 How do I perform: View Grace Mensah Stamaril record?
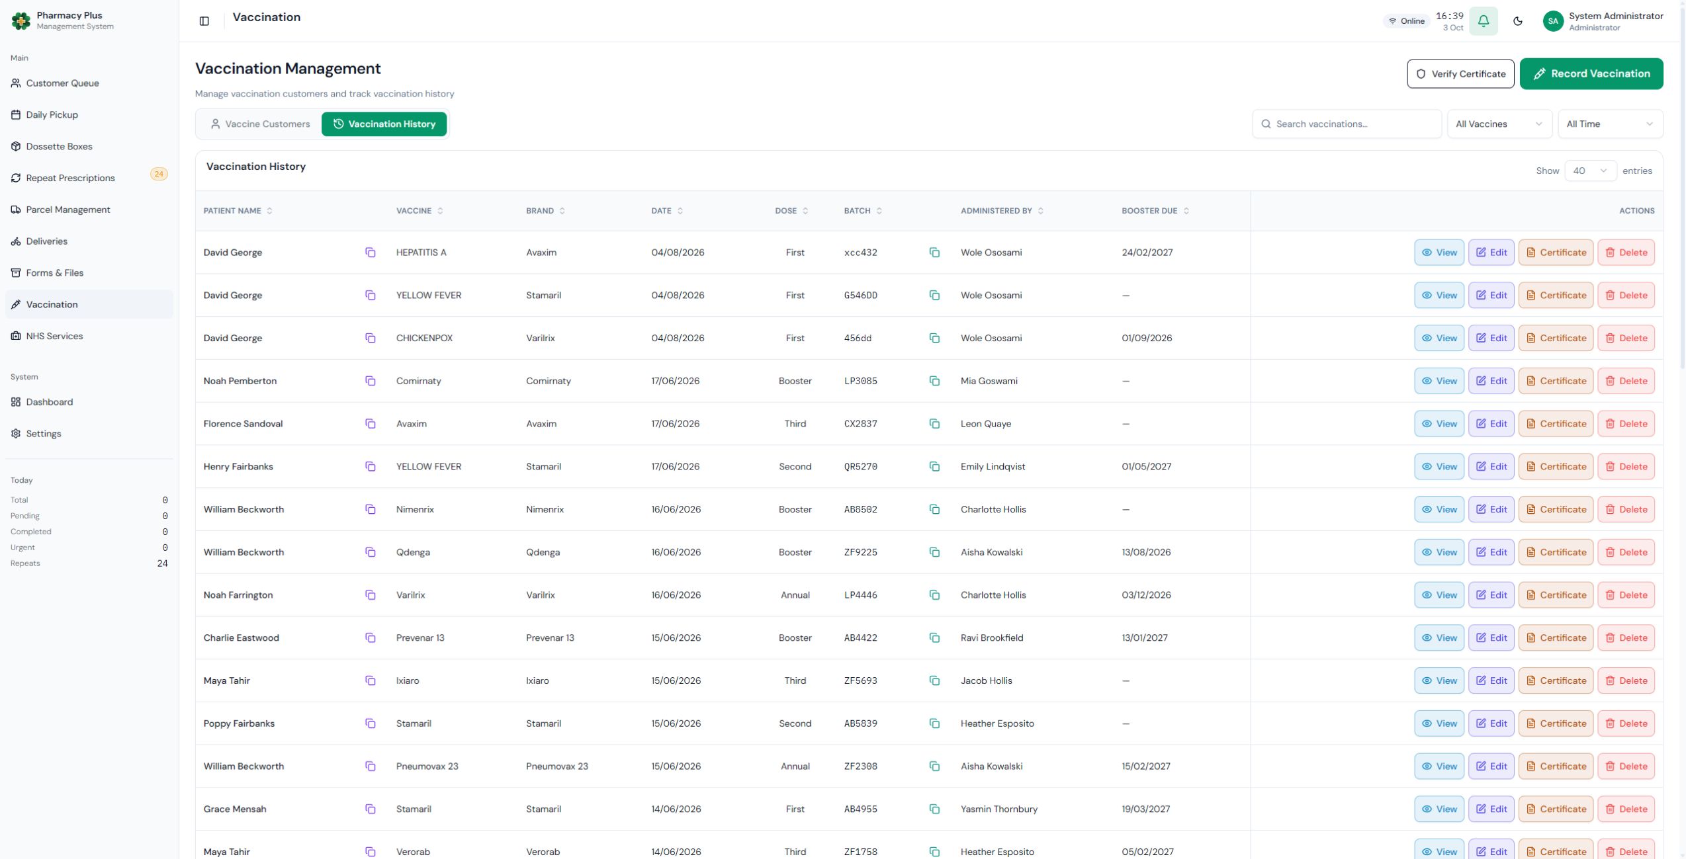1439,809
